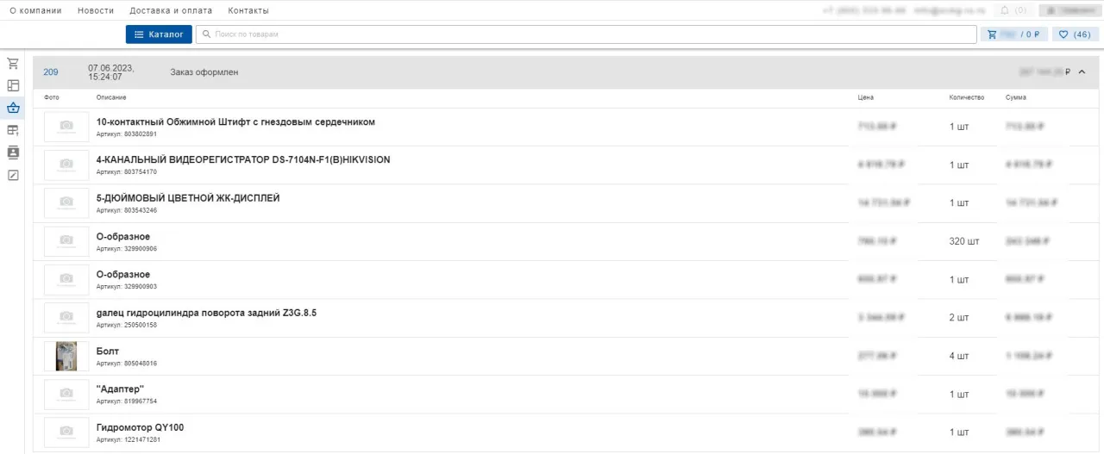Open the Каталог dropdown menu
The image size is (1104, 454).
159,34
